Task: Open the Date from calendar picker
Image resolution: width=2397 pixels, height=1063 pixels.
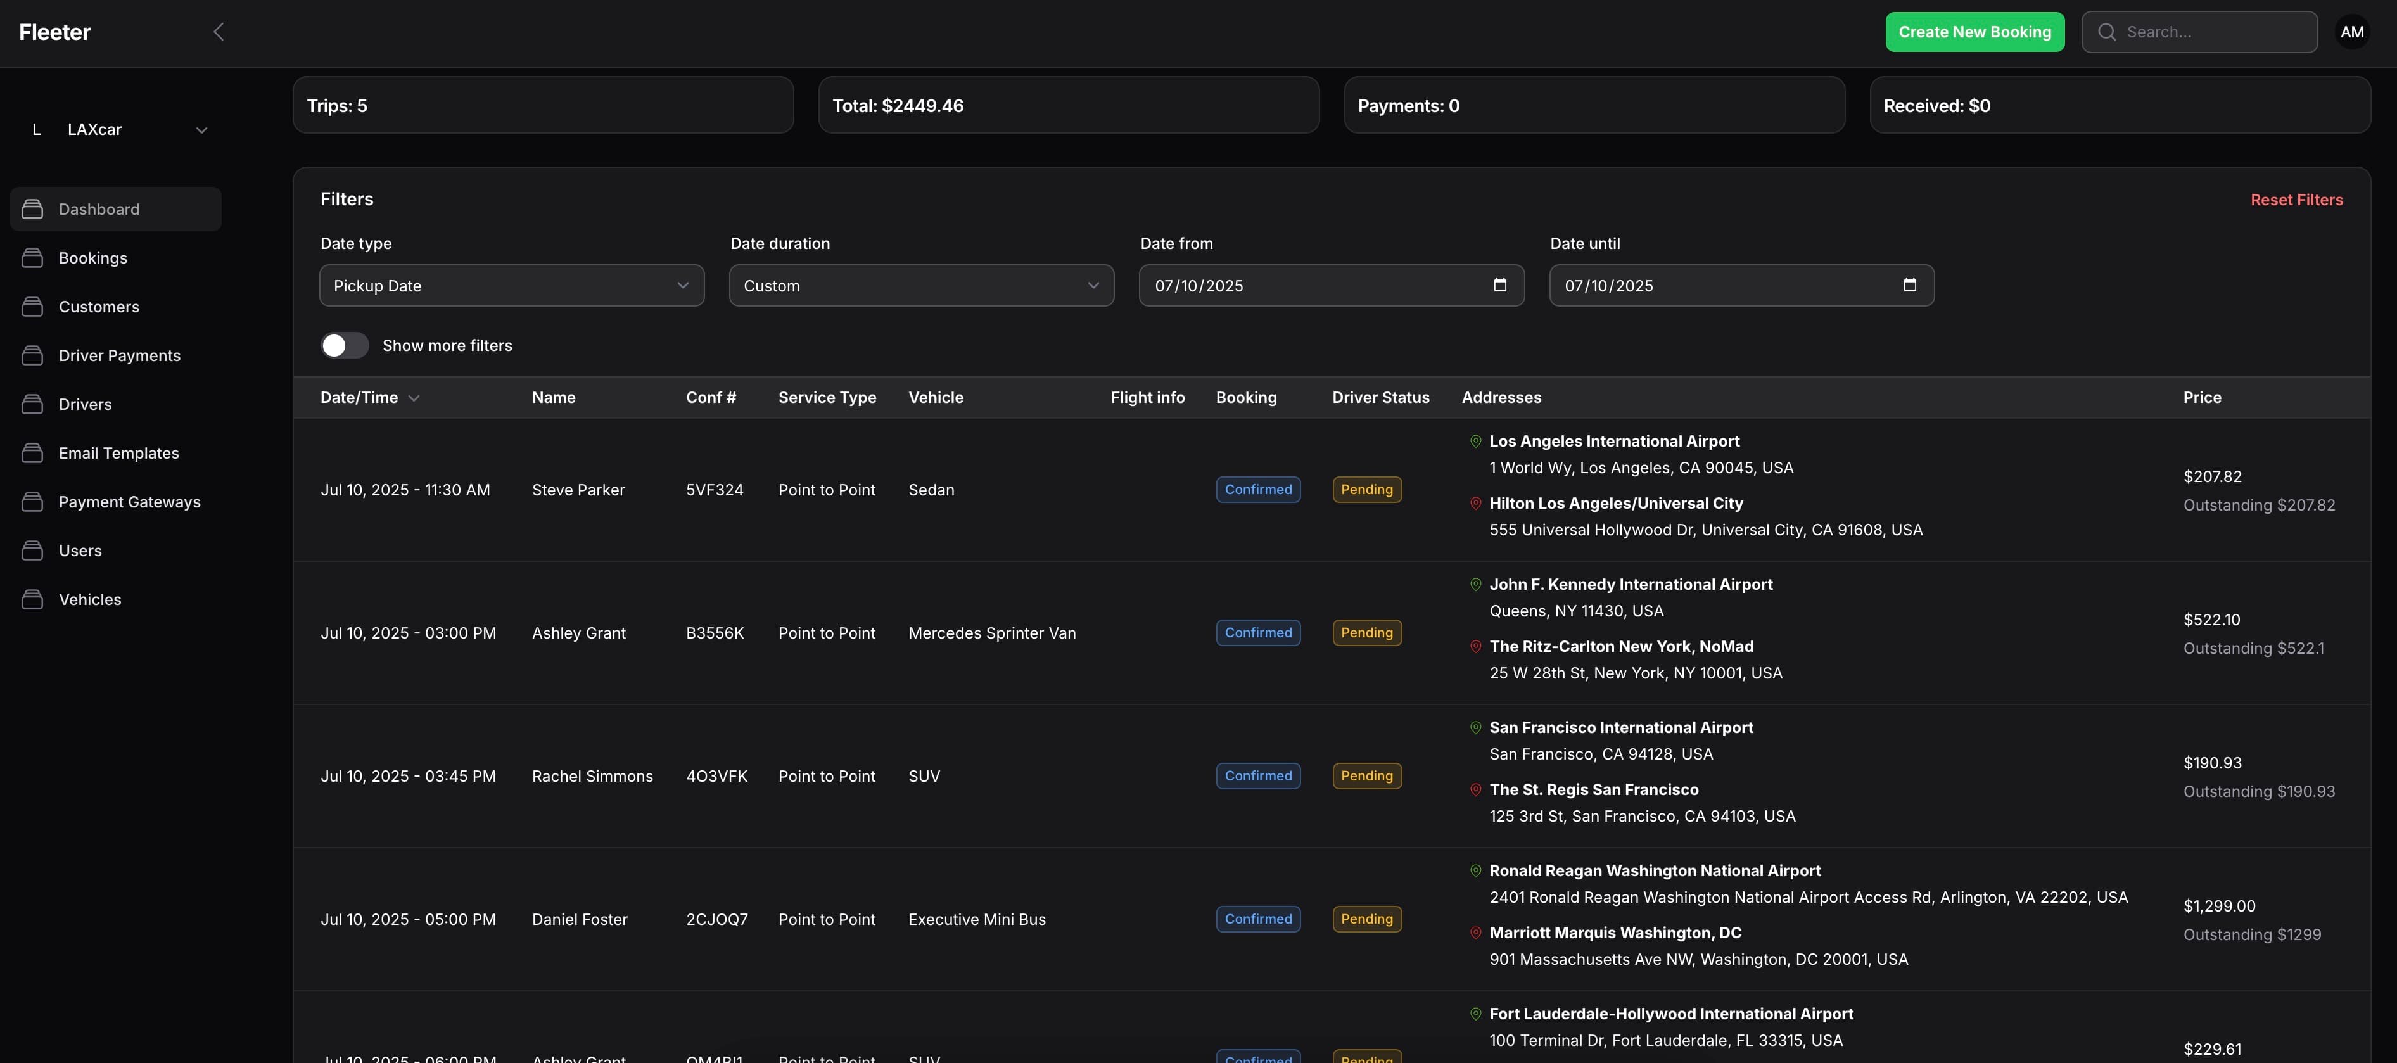Action: [x=1499, y=286]
